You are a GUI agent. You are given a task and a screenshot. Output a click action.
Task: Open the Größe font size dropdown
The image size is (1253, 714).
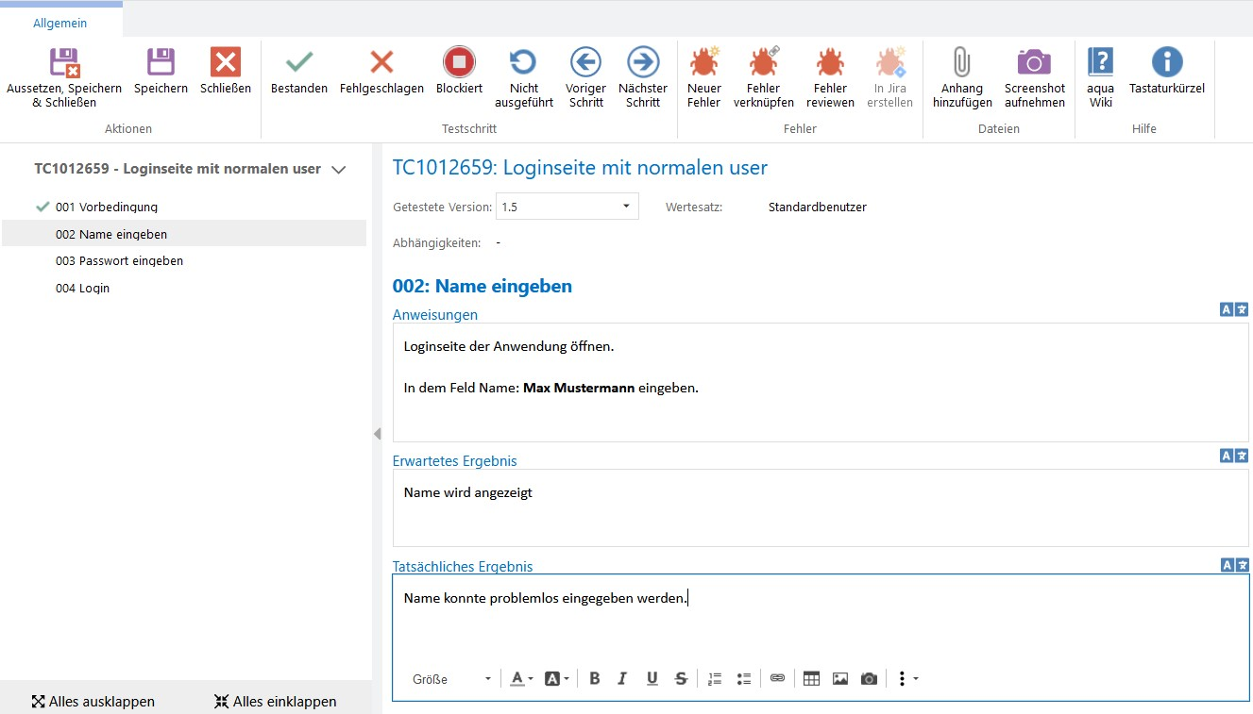pyautogui.click(x=453, y=679)
